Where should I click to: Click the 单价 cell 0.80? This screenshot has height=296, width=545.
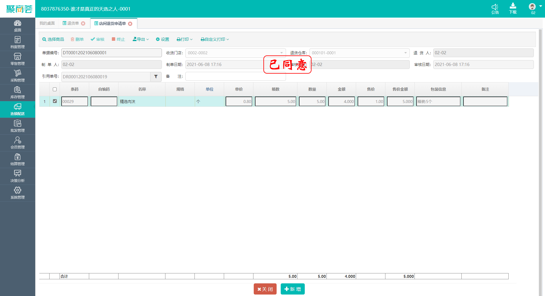239,101
